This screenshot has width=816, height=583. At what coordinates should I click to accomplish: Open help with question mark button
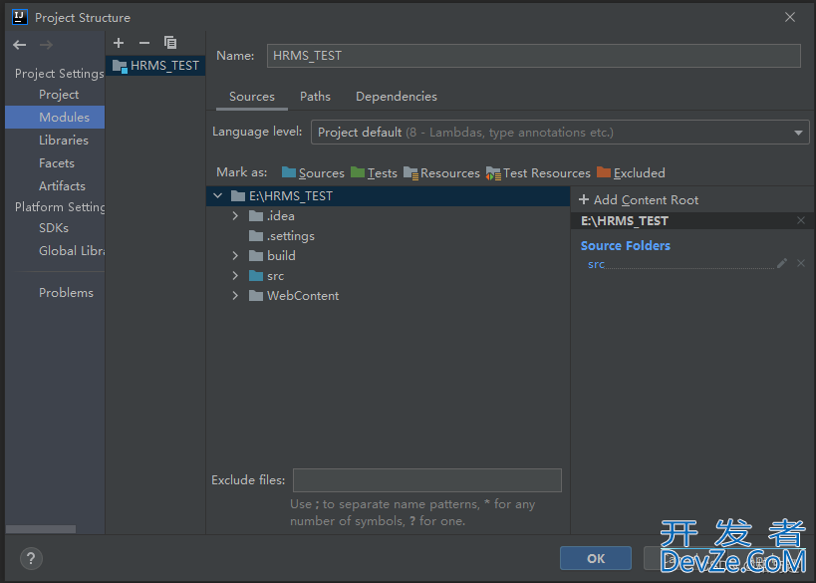coord(31,558)
